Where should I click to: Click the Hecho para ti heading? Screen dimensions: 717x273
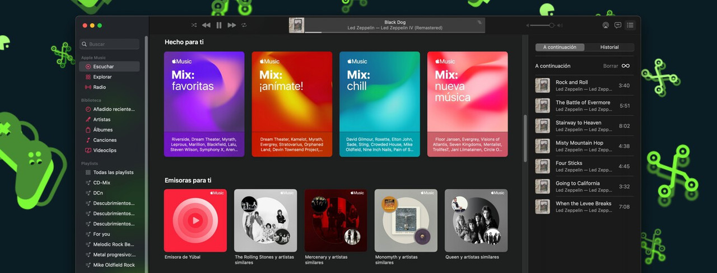(184, 42)
